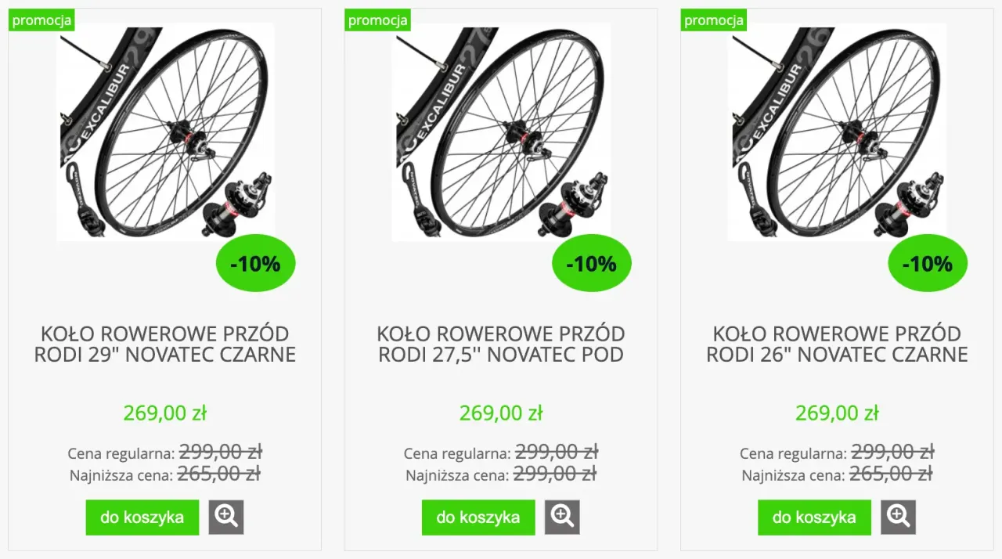This screenshot has width=1002, height=559.
Task: Open quick view magnifier for the 29" wheel
Action: [225, 517]
